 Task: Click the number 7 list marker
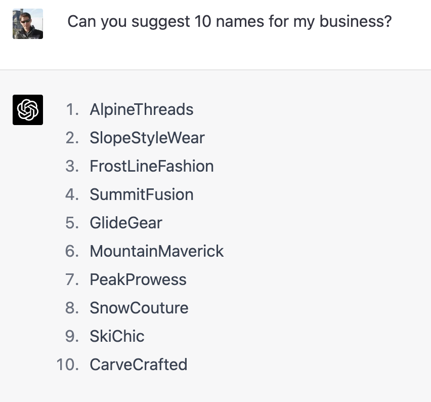[72, 279]
